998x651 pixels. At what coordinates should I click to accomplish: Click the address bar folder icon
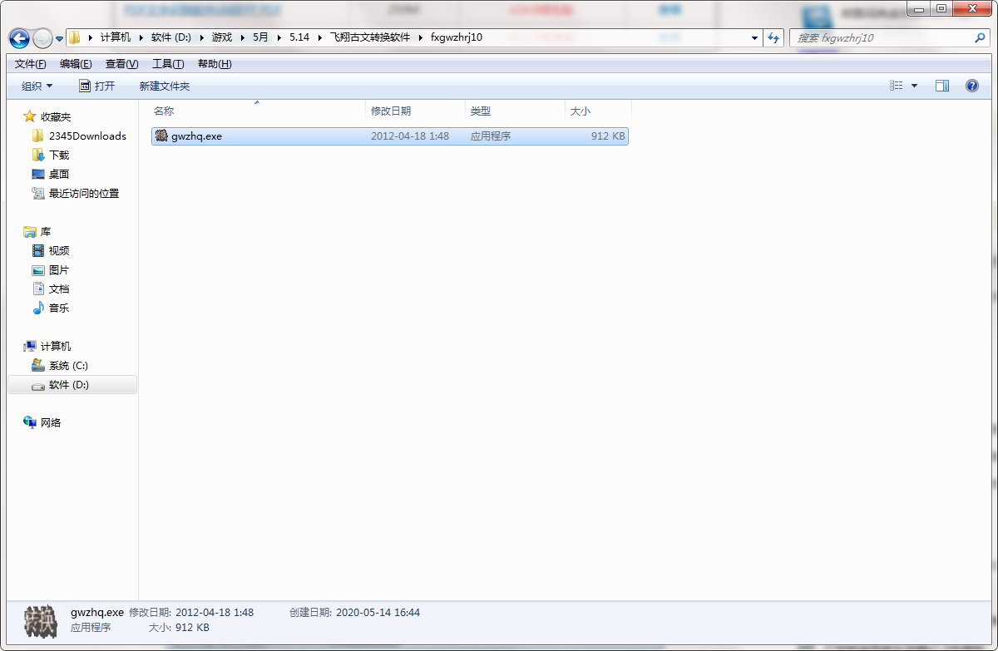[75, 37]
